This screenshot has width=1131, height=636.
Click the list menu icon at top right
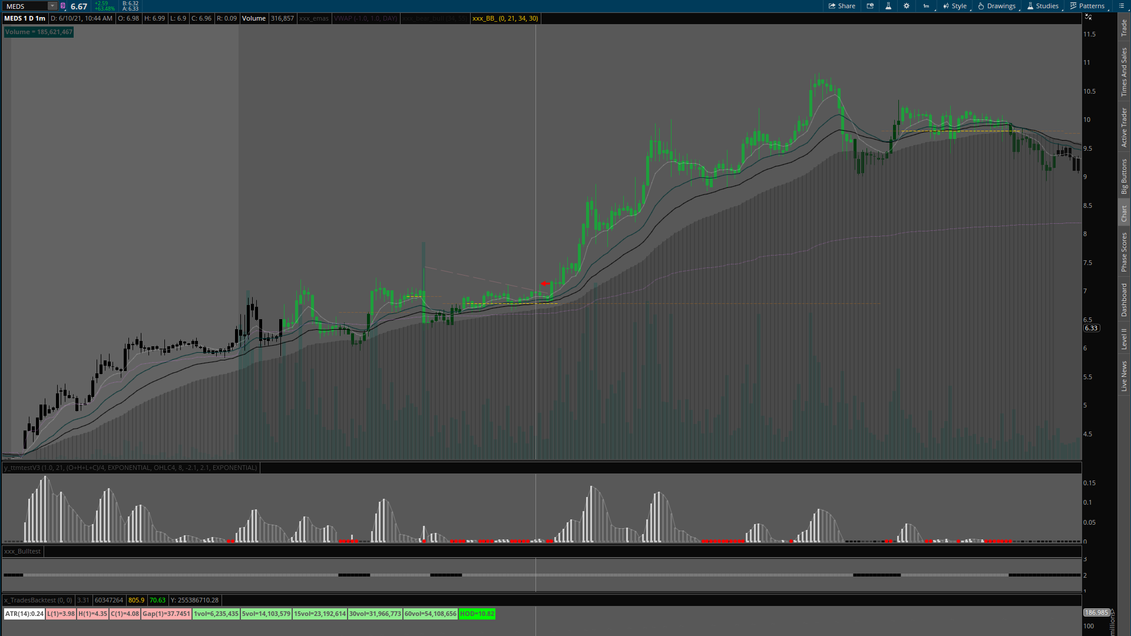coord(1122,6)
